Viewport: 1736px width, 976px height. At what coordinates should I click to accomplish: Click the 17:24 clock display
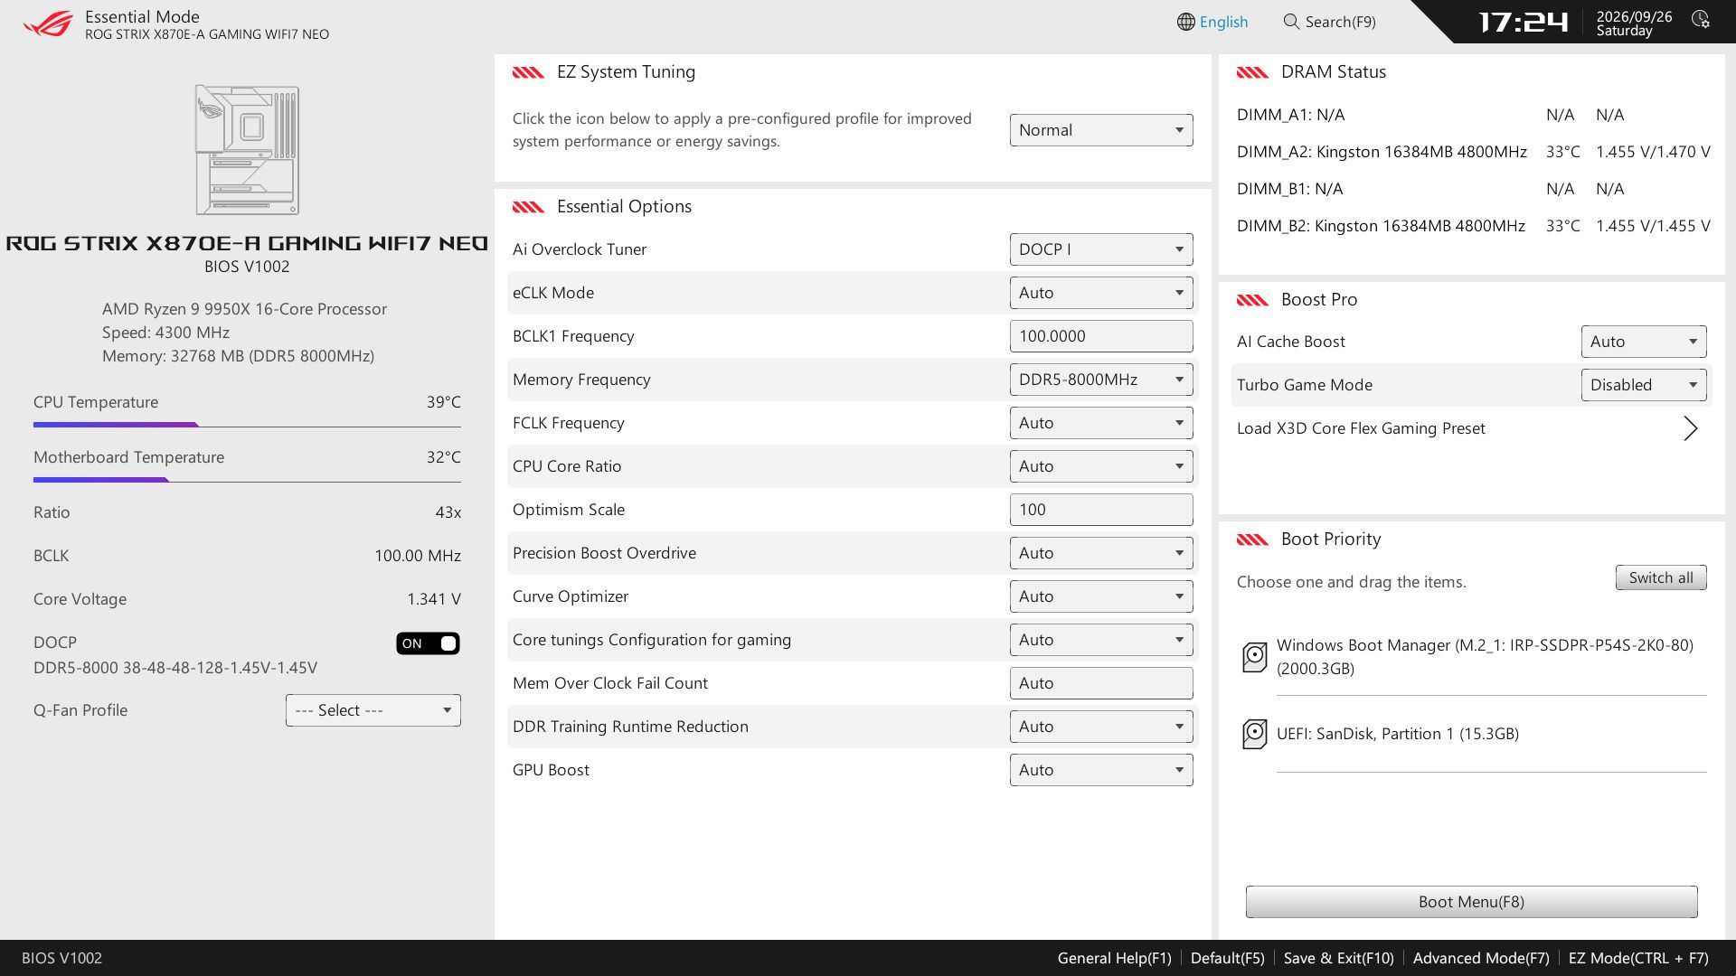(1523, 22)
